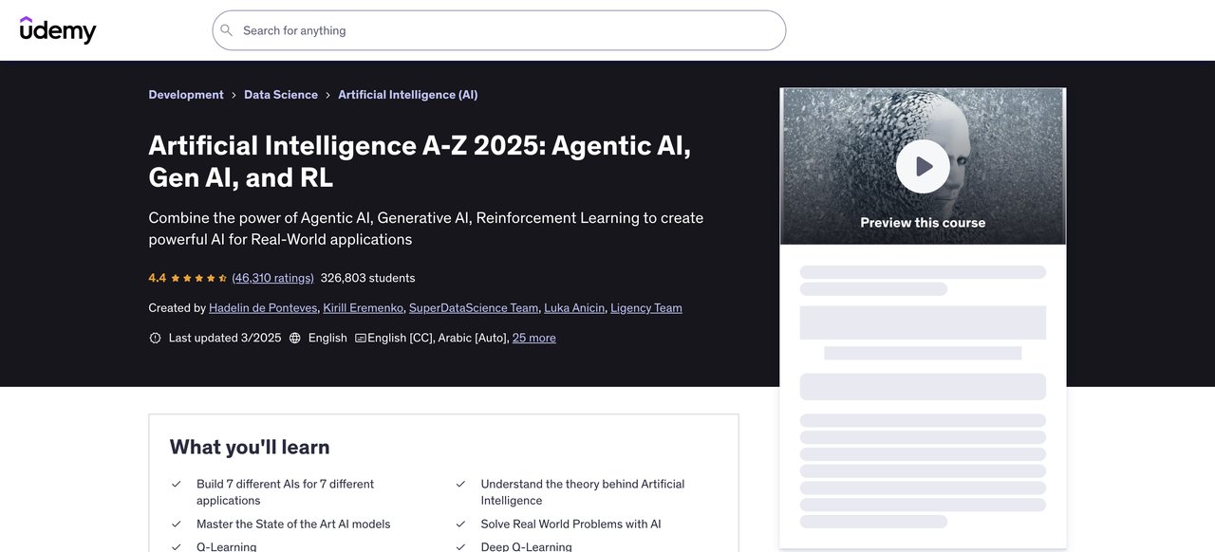Open the Development breadcrumb
The width and height of the screenshot is (1215, 552).
tap(186, 95)
